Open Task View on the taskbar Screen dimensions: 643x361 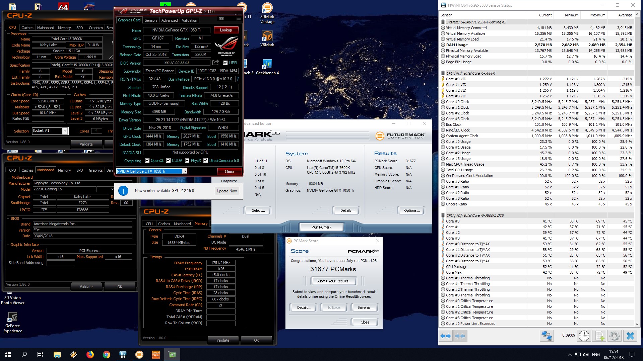40,354
